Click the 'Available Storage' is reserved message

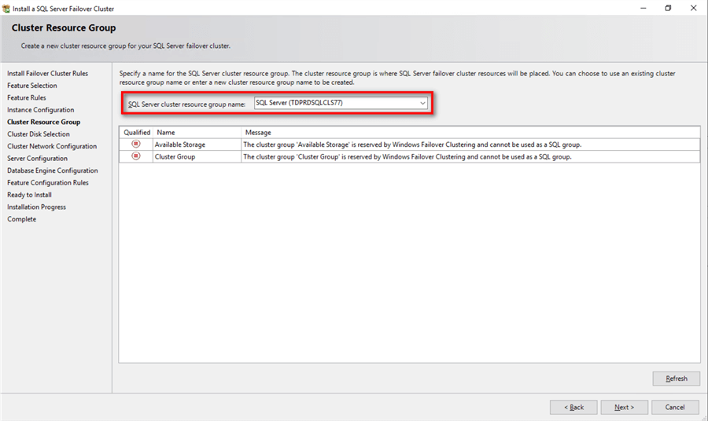click(x=412, y=145)
